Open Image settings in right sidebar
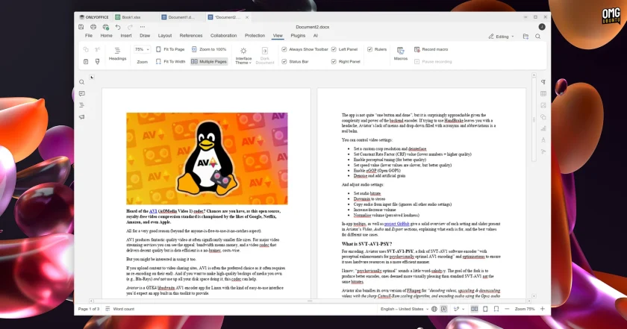This screenshot has width=627, height=329. coord(543,105)
